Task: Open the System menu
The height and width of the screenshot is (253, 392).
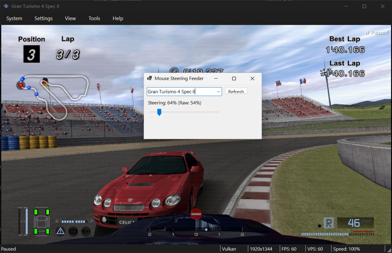Action: tap(14, 18)
